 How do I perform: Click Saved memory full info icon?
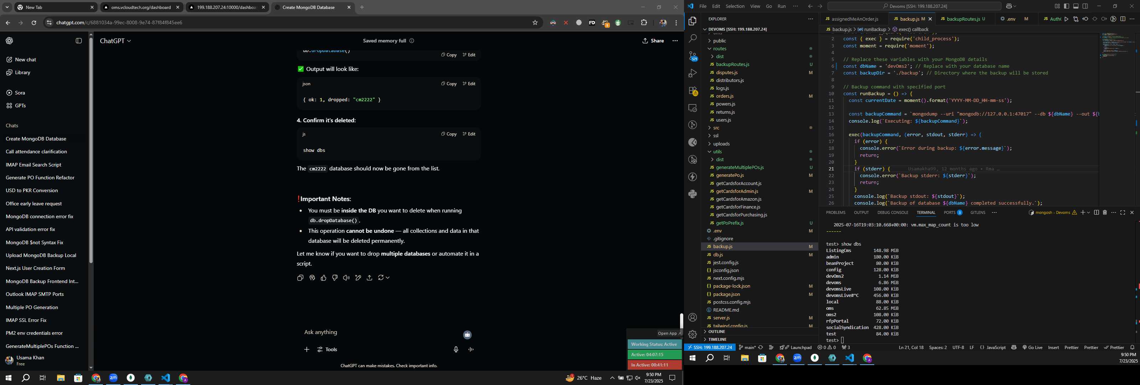(411, 41)
